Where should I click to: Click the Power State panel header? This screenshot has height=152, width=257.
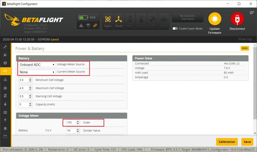pyautogui.click(x=190, y=58)
